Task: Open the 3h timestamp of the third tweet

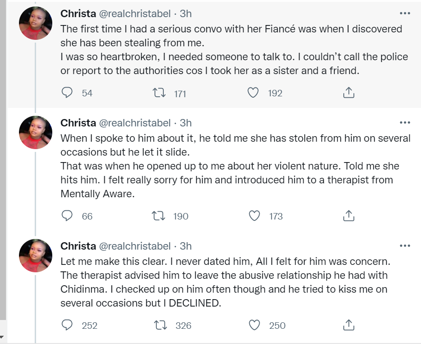Action: pyautogui.click(x=186, y=246)
